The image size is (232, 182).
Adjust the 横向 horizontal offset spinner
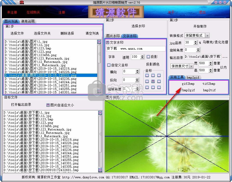[137, 71]
